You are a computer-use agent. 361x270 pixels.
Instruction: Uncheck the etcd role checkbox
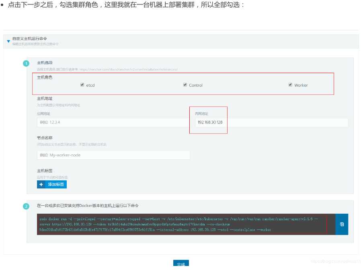tap(82, 85)
